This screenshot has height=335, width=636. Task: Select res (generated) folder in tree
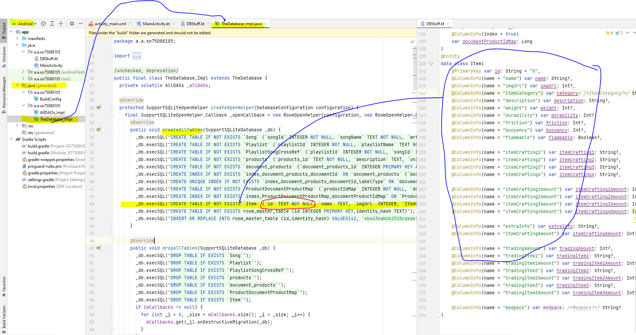(38, 133)
